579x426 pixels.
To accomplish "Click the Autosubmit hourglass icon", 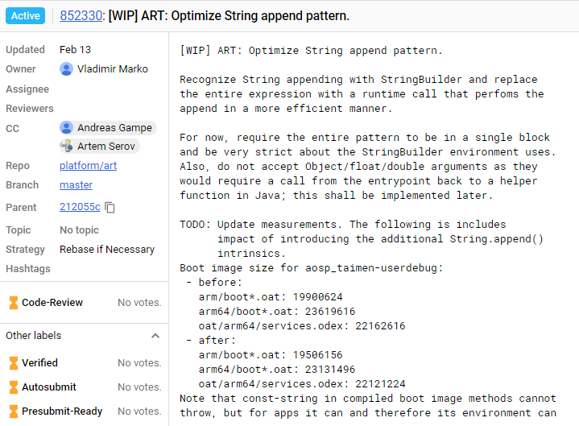I will tap(14, 387).
